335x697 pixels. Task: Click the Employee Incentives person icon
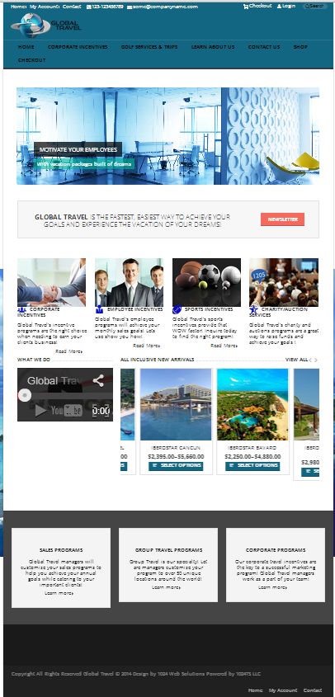pyautogui.click(x=99, y=309)
